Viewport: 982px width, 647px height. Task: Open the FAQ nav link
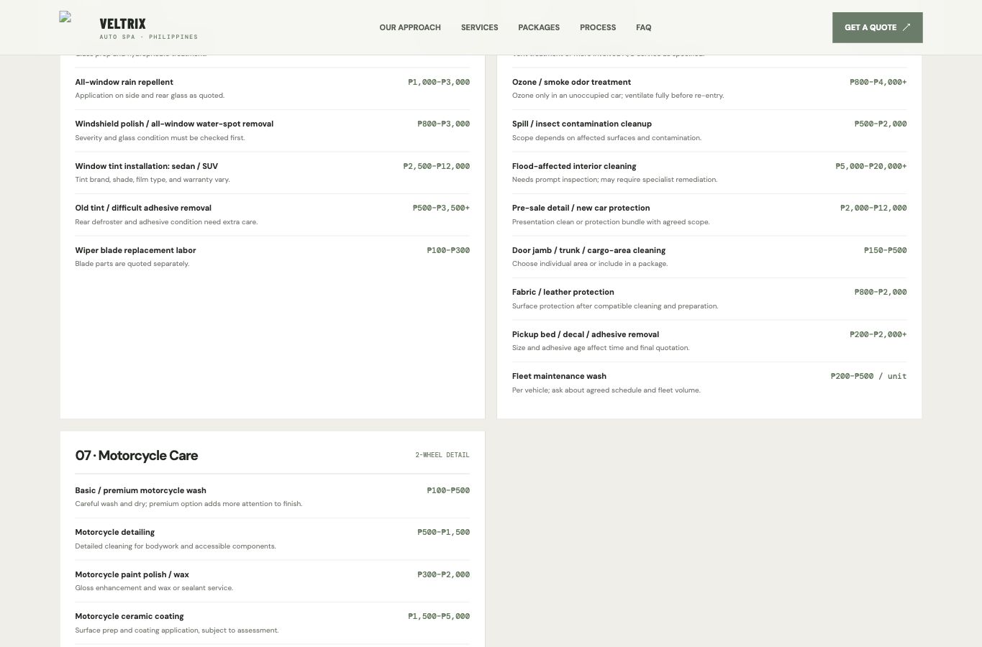coord(644,27)
